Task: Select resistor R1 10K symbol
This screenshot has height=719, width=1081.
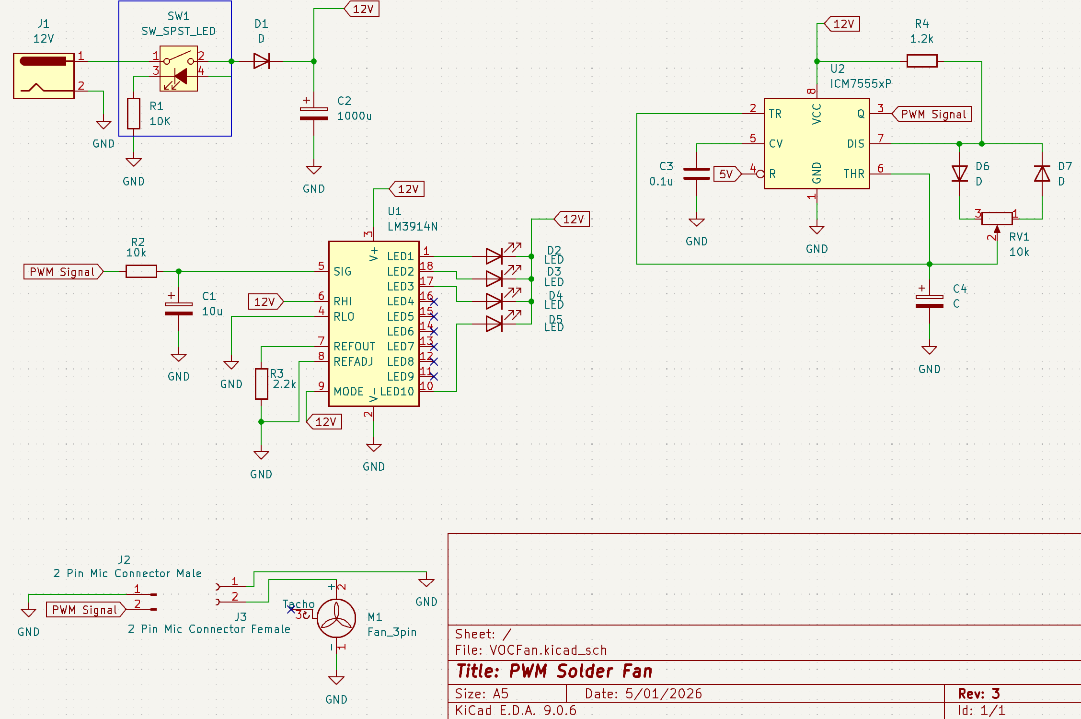Action: click(134, 114)
